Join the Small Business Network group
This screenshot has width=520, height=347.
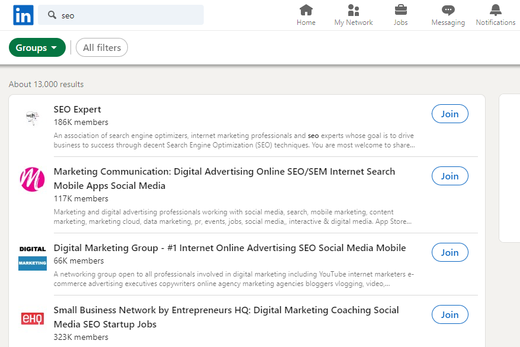click(x=450, y=314)
